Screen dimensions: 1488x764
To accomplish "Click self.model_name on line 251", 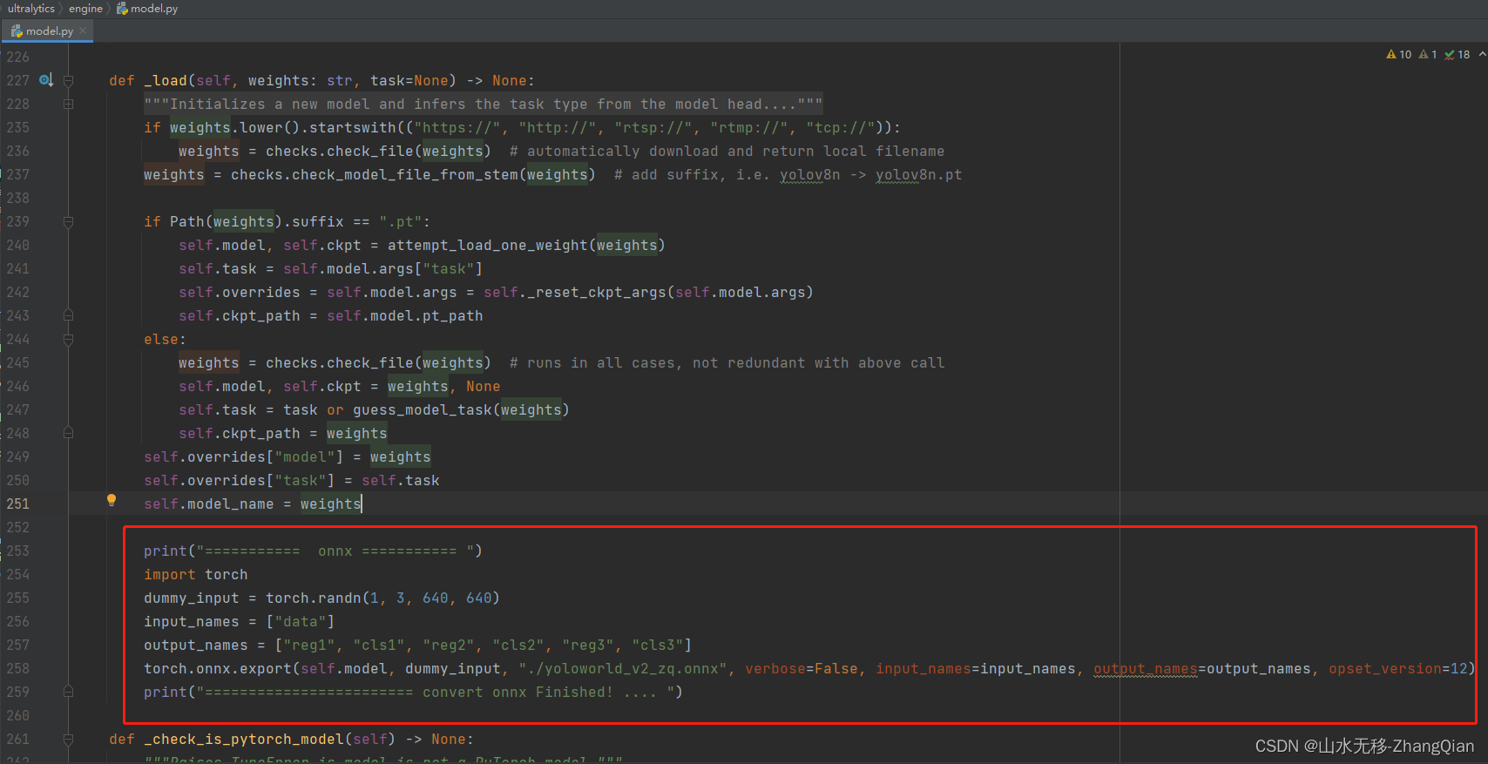I will click(x=209, y=504).
